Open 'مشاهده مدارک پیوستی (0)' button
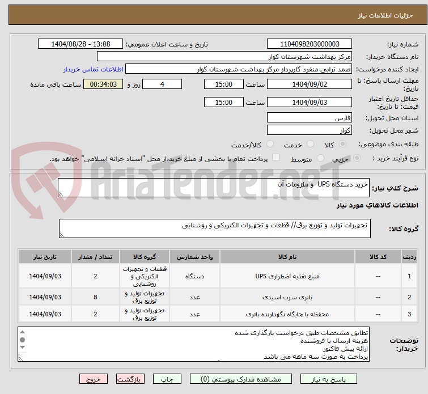This screenshot has width=428, height=394. (241, 379)
